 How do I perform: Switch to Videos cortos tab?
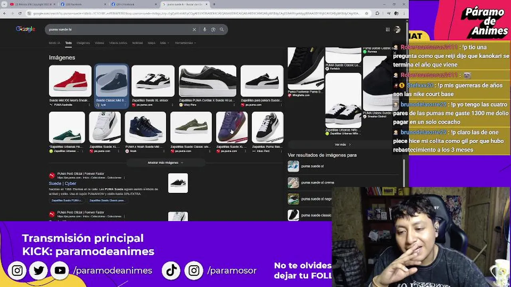click(118, 43)
